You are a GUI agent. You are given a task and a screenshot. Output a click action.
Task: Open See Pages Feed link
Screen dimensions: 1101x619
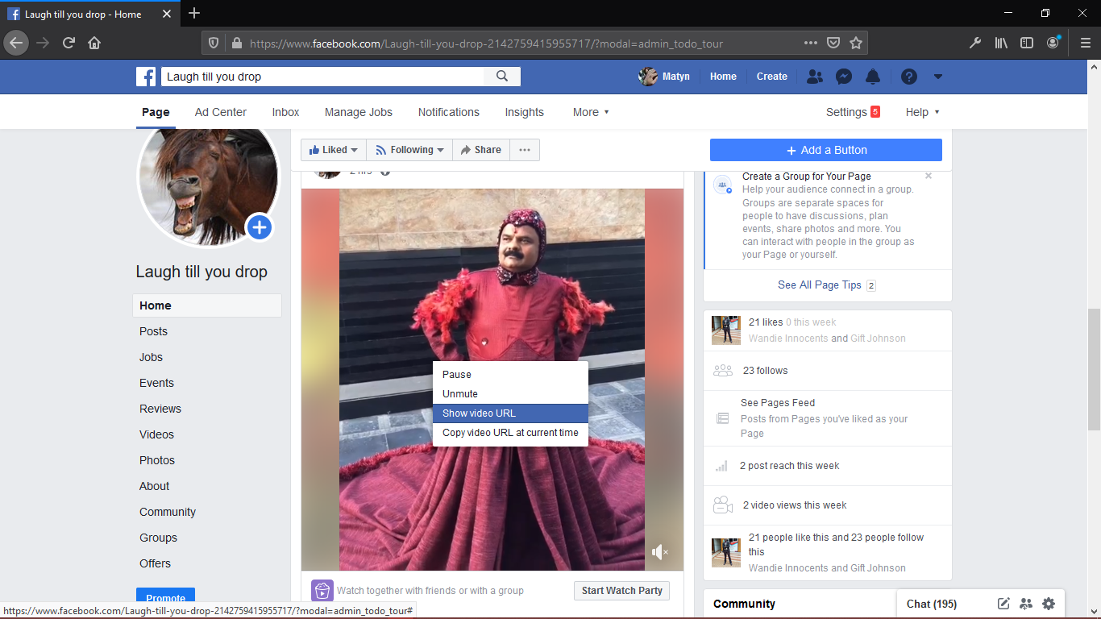coord(778,403)
